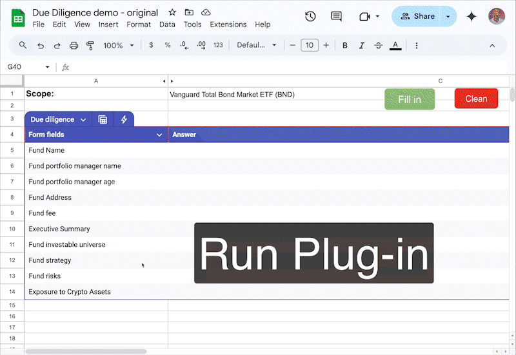Click the green Fill in button
Viewport: 516px width, 355px height.
pos(410,99)
